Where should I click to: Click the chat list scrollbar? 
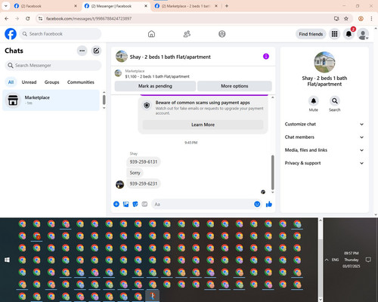point(104,100)
